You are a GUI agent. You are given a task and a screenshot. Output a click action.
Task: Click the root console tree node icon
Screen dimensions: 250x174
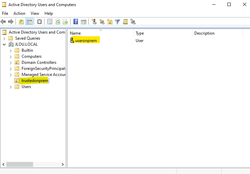(4, 32)
